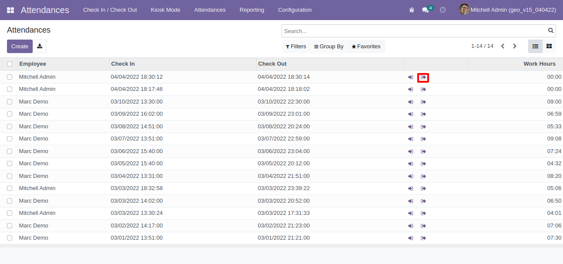Open Attendances menu item in navbar
The width and height of the screenshot is (563, 264).
coord(210,10)
